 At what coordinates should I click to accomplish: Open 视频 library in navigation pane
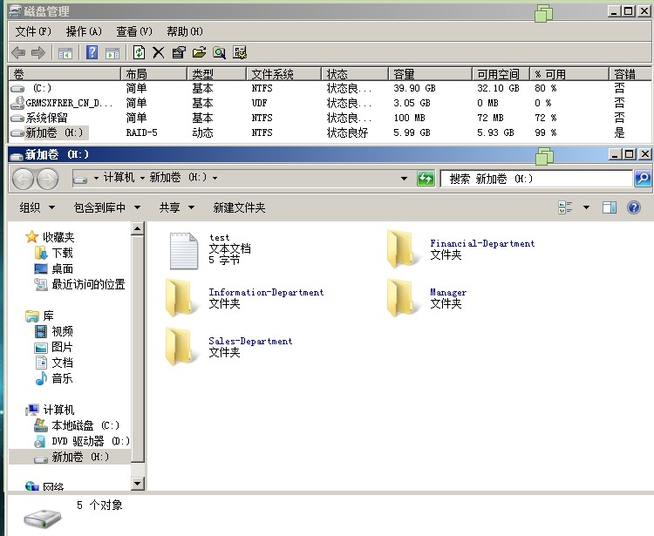pyautogui.click(x=53, y=331)
